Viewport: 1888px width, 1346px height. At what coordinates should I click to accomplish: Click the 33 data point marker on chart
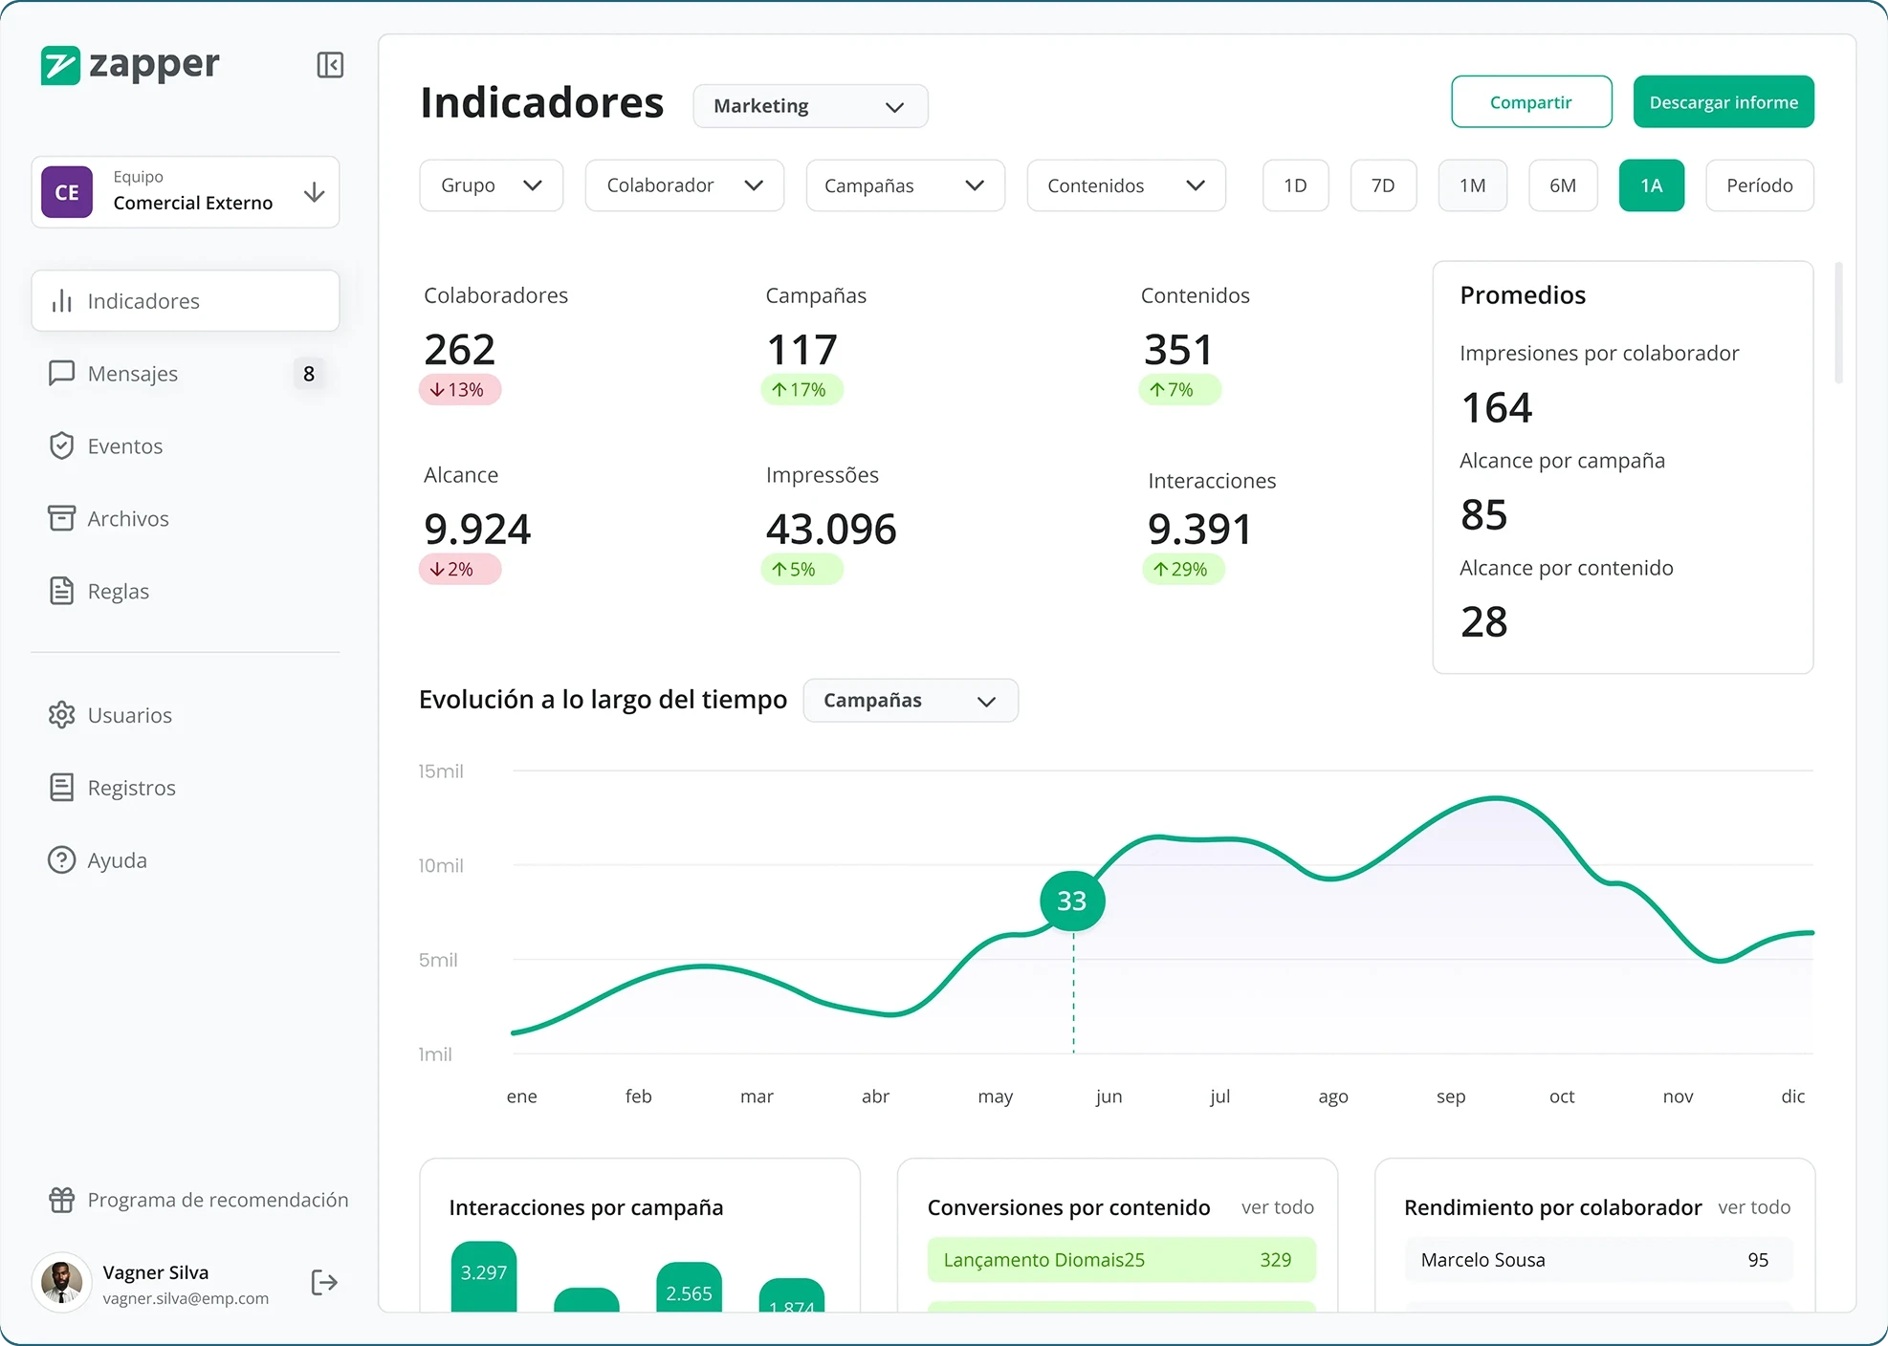[1072, 901]
